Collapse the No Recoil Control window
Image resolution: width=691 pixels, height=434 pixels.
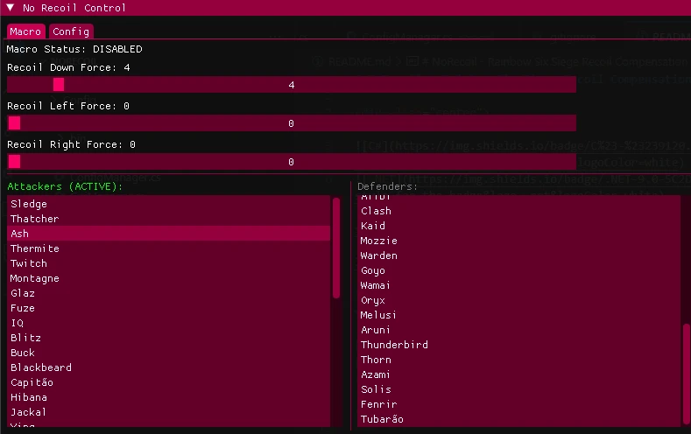(11, 8)
